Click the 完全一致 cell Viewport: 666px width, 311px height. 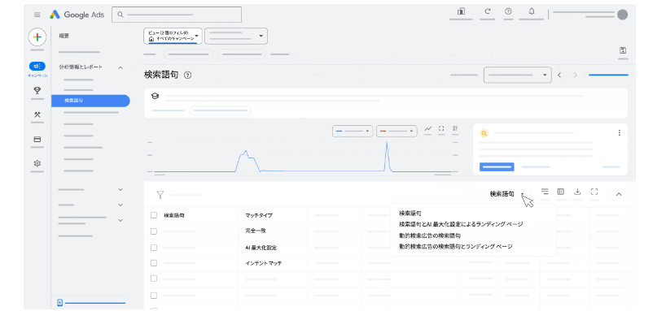256,231
